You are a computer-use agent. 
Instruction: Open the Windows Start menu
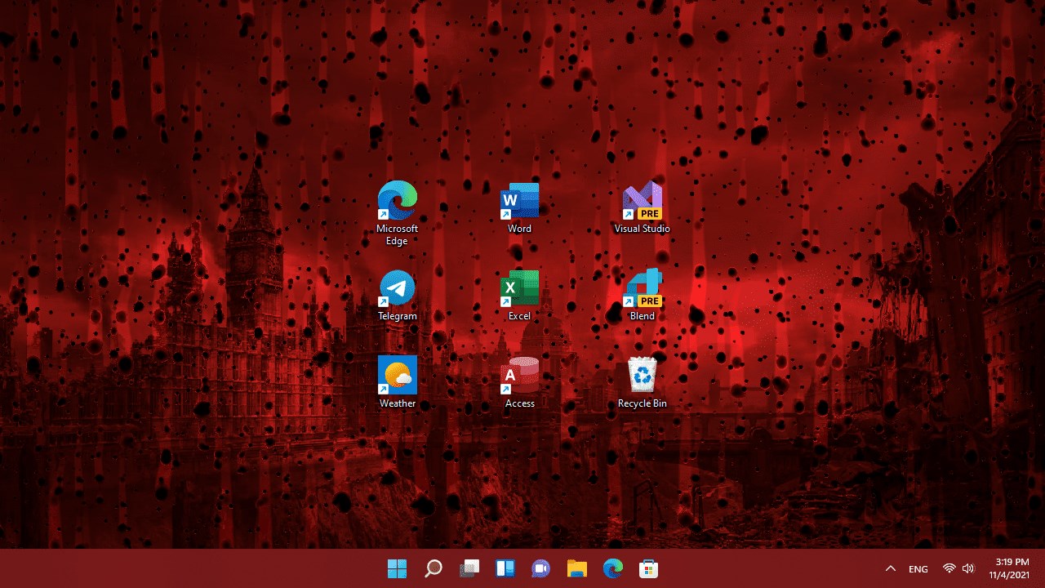397,568
